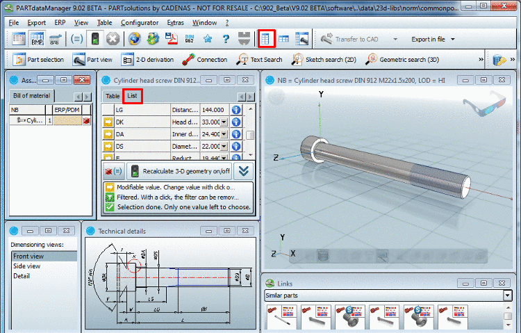Toggle Recalculate 3-D geometry on/off
The height and width of the screenshot is (333, 521).
(179, 171)
